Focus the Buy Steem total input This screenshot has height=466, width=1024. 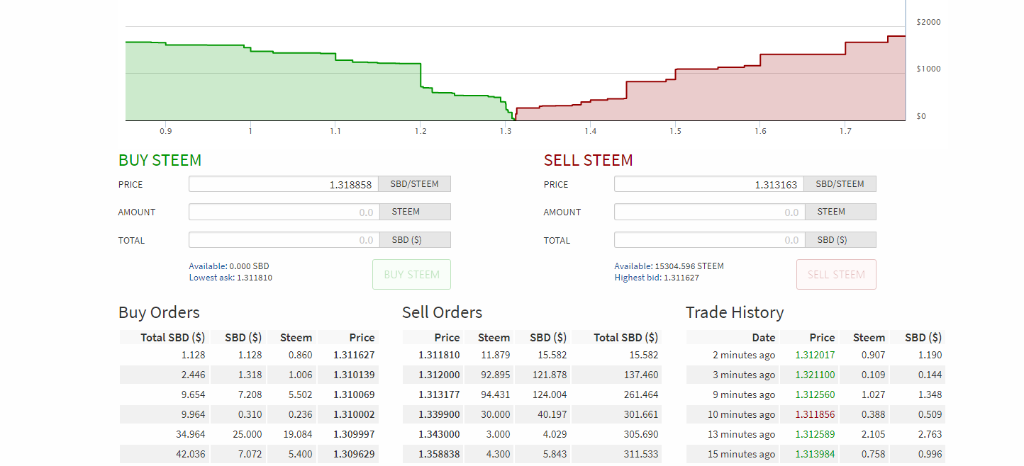tap(284, 240)
